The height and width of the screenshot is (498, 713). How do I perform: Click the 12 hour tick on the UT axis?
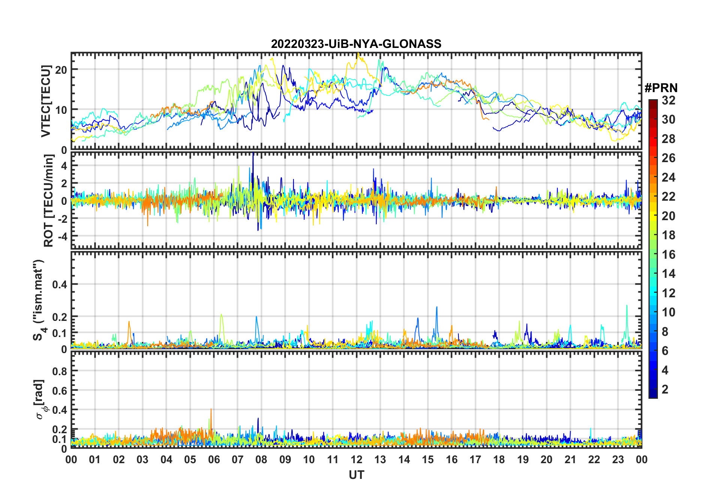point(356,459)
